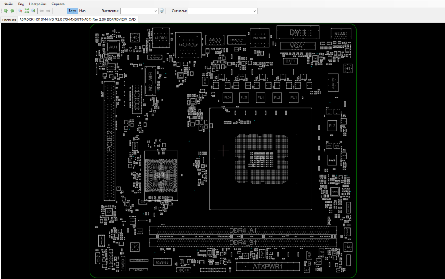Image resolution: width=445 pixels, height=279 pixels.
Task: Open the Настройки menu
Action: click(x=38, y=4)
